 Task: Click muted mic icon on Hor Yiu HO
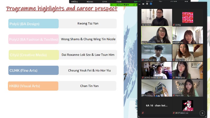click(174, 60)
